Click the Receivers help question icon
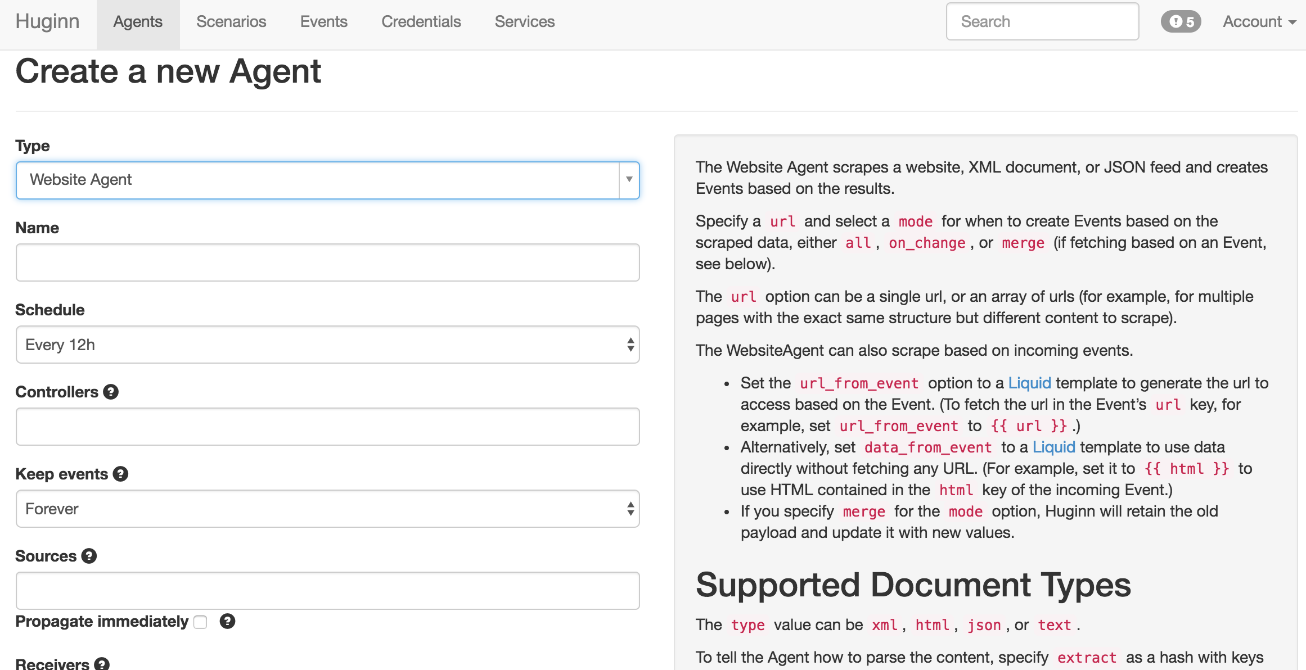Screen dimensions: 1306x670 tap(102, 663)
